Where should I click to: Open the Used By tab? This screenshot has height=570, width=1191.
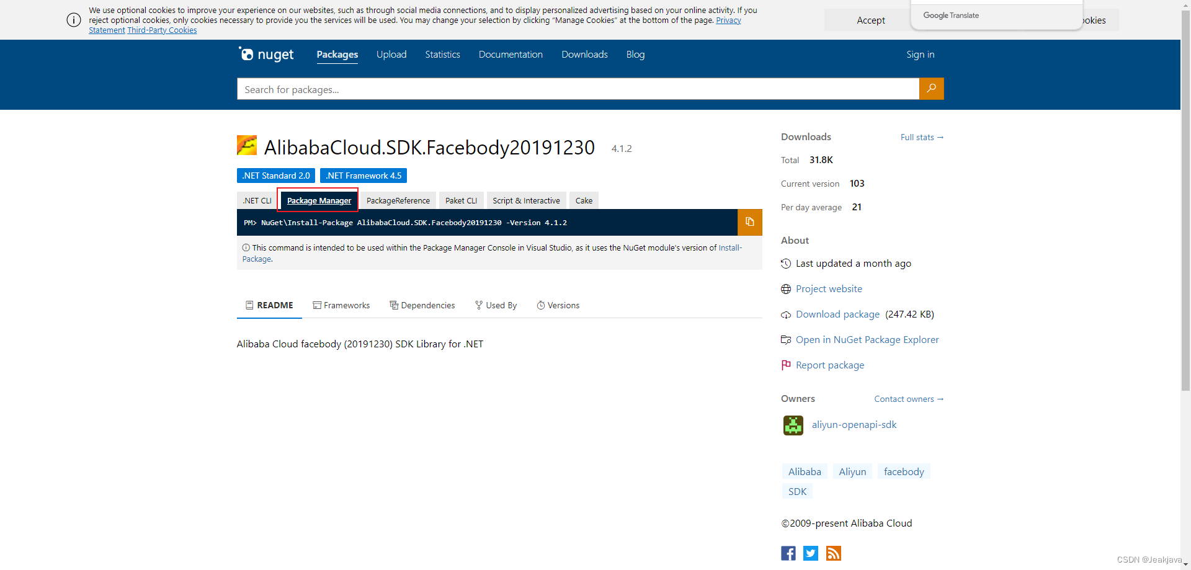[496, 305]
